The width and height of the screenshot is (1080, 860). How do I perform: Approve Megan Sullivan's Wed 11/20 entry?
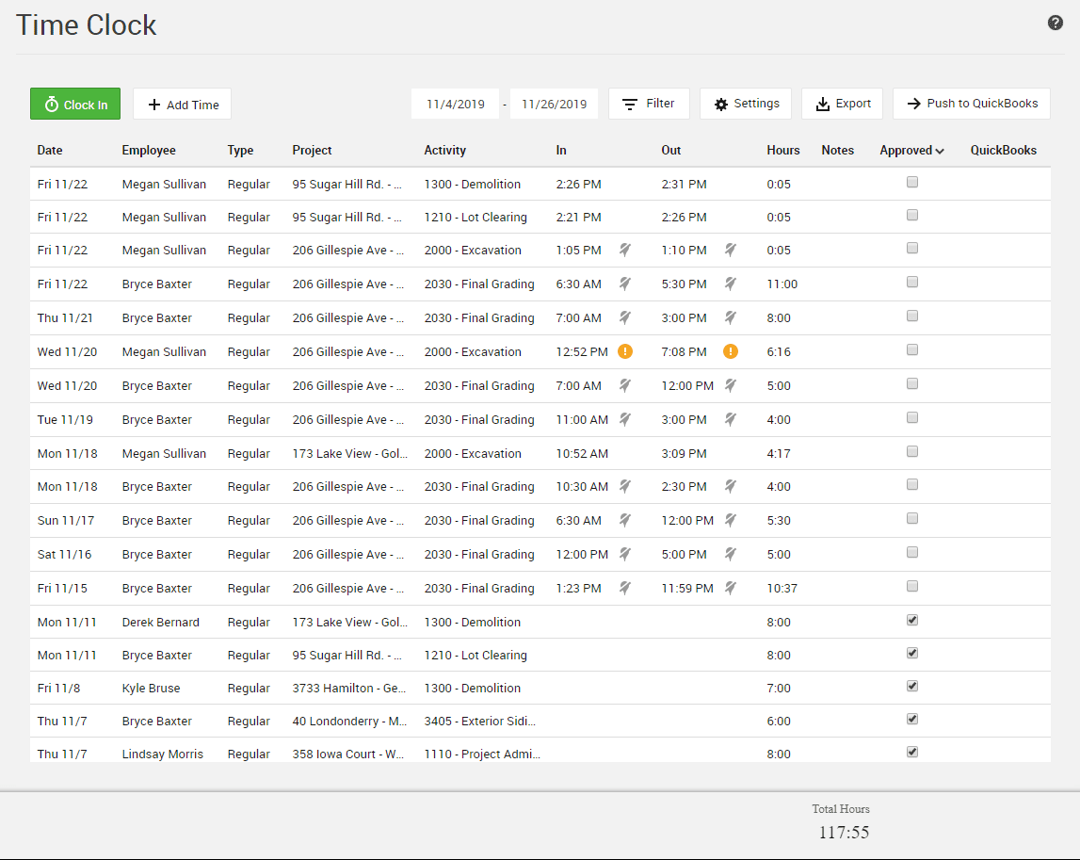912,350
